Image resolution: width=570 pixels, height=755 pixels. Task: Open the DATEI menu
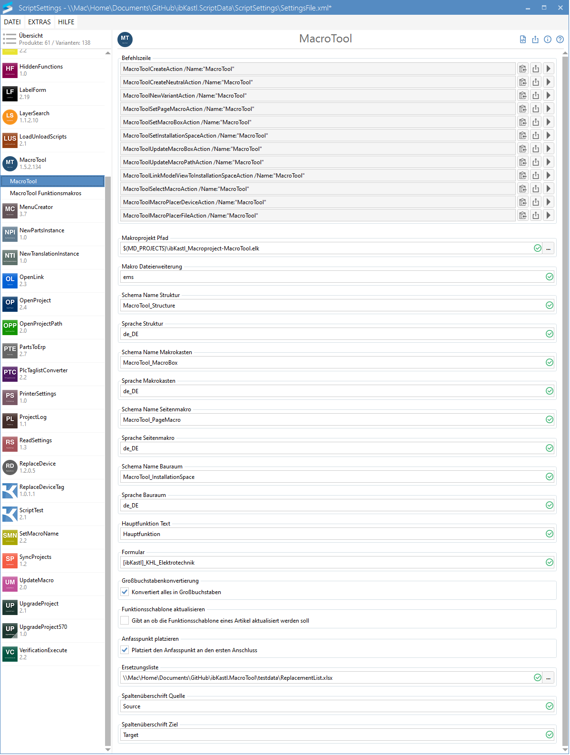tap(12, 22)
